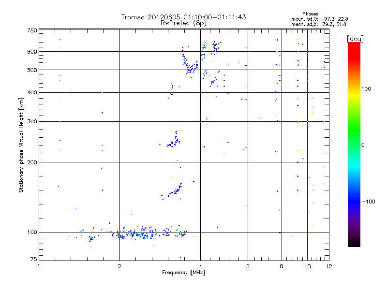Click the 'mean, sd,O: -97.2, 22.3' statistics line

pyautogui.click(x=320, y=19)
